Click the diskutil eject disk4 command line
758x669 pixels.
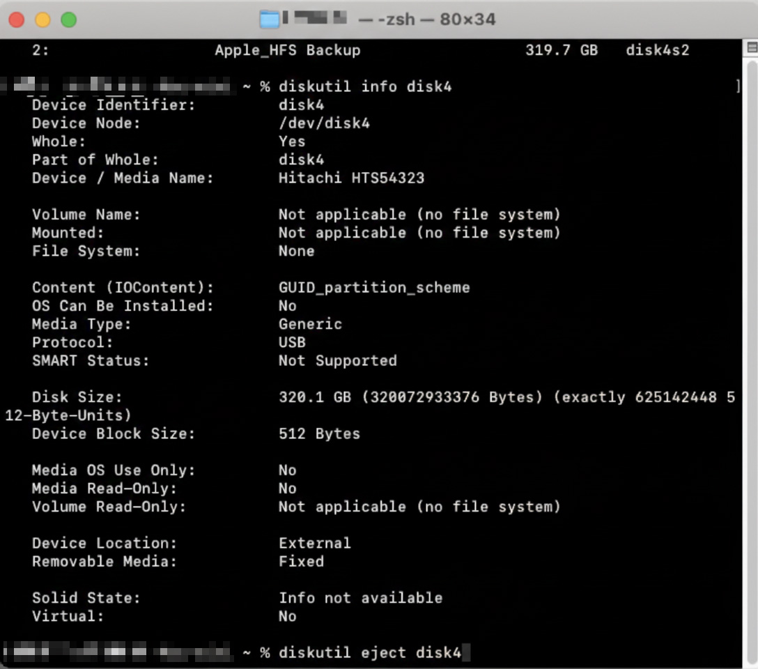tap(363, 653)
